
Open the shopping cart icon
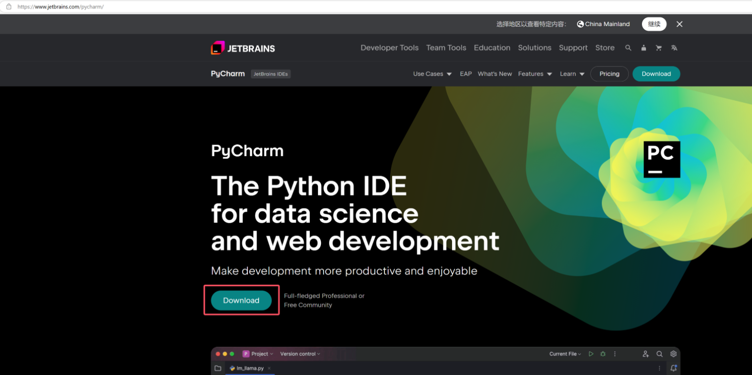tap(659, 48)
